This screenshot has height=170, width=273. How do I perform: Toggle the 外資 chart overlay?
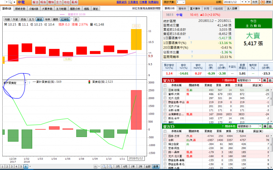tap(15, 19)
